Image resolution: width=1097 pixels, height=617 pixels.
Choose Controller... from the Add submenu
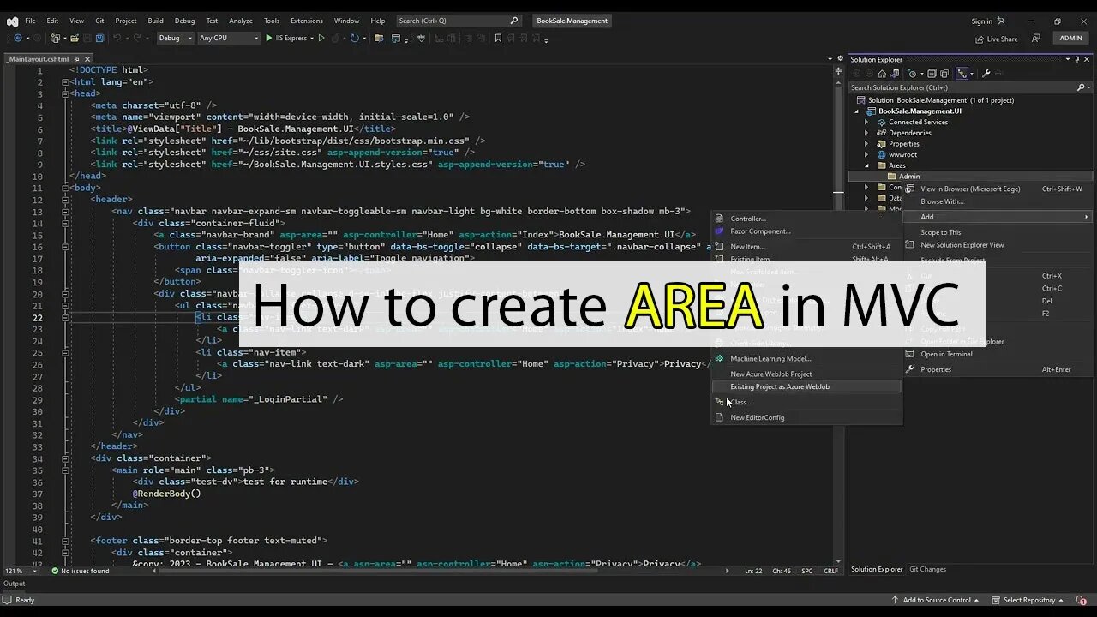807,219
